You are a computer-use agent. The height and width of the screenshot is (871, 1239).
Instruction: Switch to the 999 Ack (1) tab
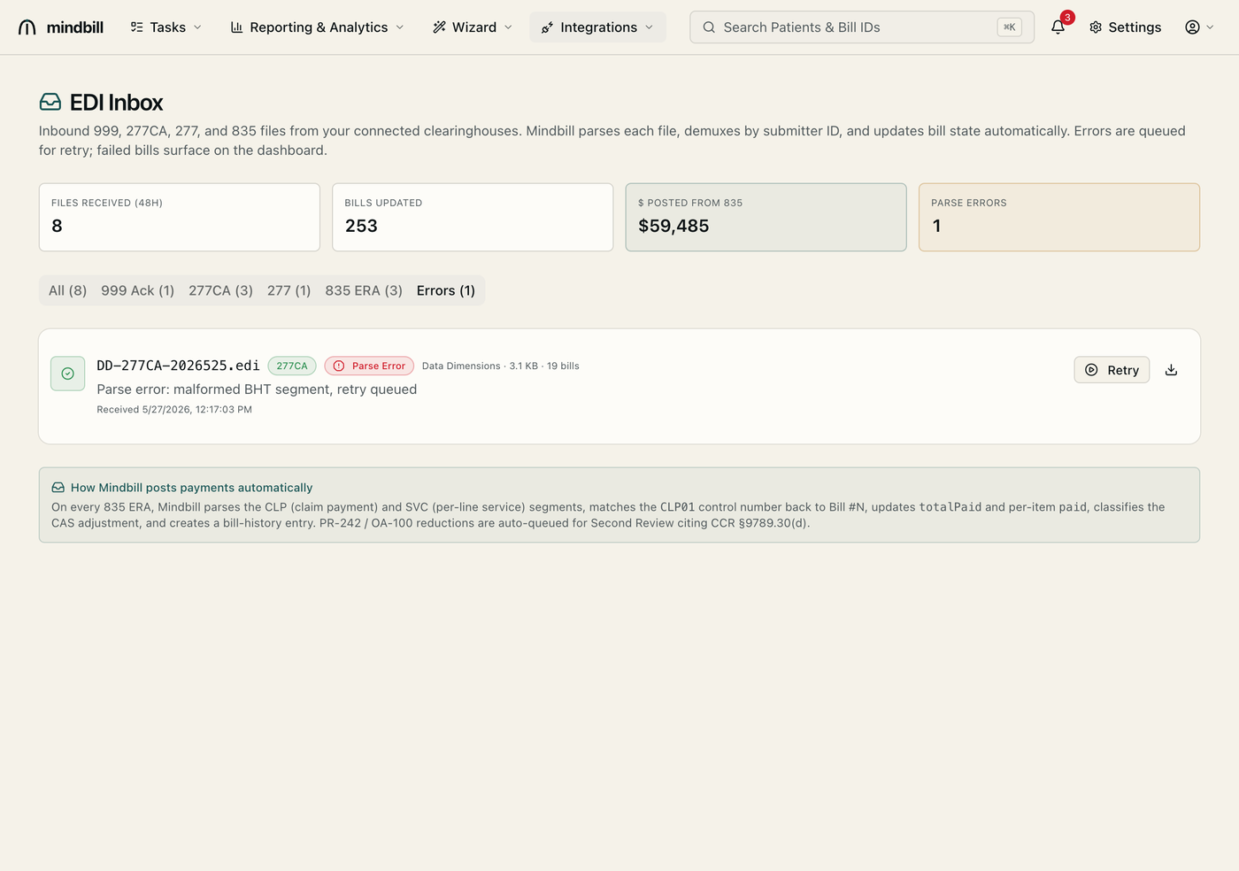click(x=137, y=290)
